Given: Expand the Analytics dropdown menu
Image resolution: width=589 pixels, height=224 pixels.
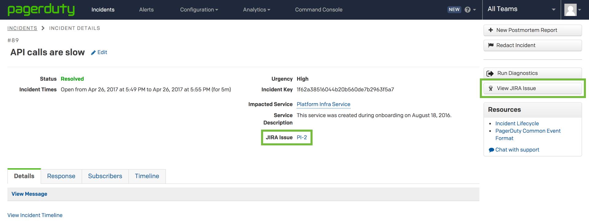Looking at the screenshot, I should (256, 9).
